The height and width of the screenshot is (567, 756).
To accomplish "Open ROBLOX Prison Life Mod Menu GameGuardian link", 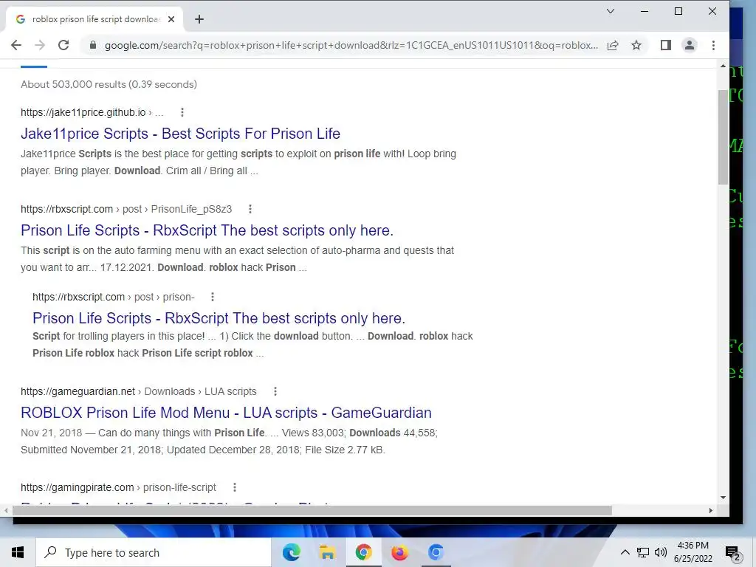I will click(x=226, y=413).
